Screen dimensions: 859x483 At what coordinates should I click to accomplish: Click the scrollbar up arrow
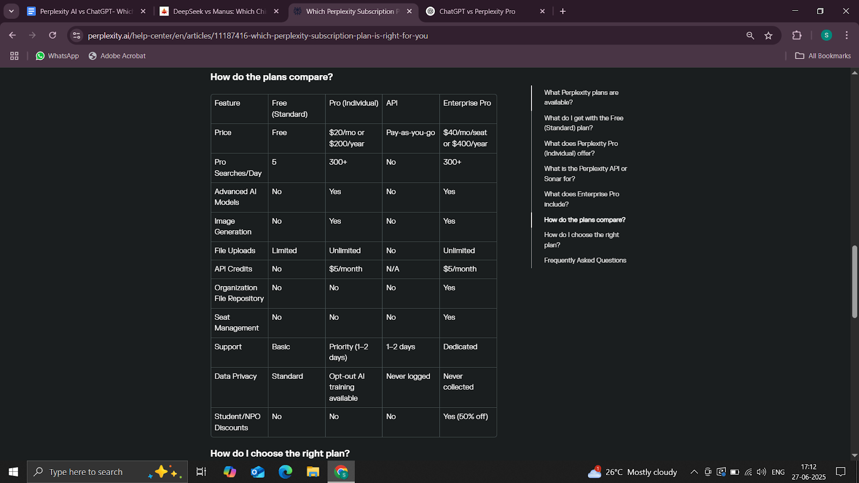[x=854, y=72]
